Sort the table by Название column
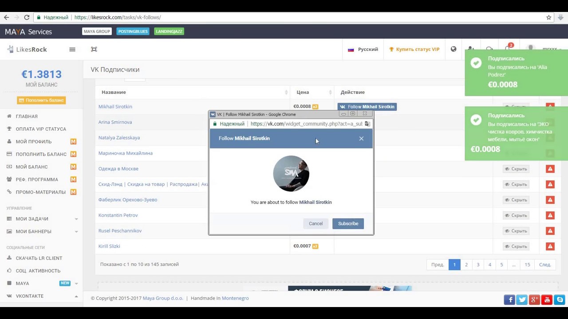 coord(192,92)
